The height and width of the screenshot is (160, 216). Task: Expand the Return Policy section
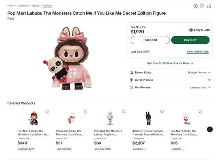tap(209, 72)
